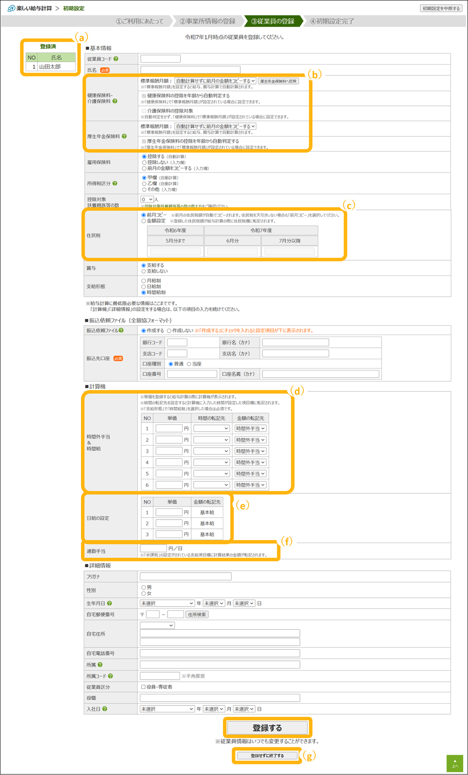Click help icon beside 所属コード
This screenshot has height=775, width=468.
tap(111, 676)
